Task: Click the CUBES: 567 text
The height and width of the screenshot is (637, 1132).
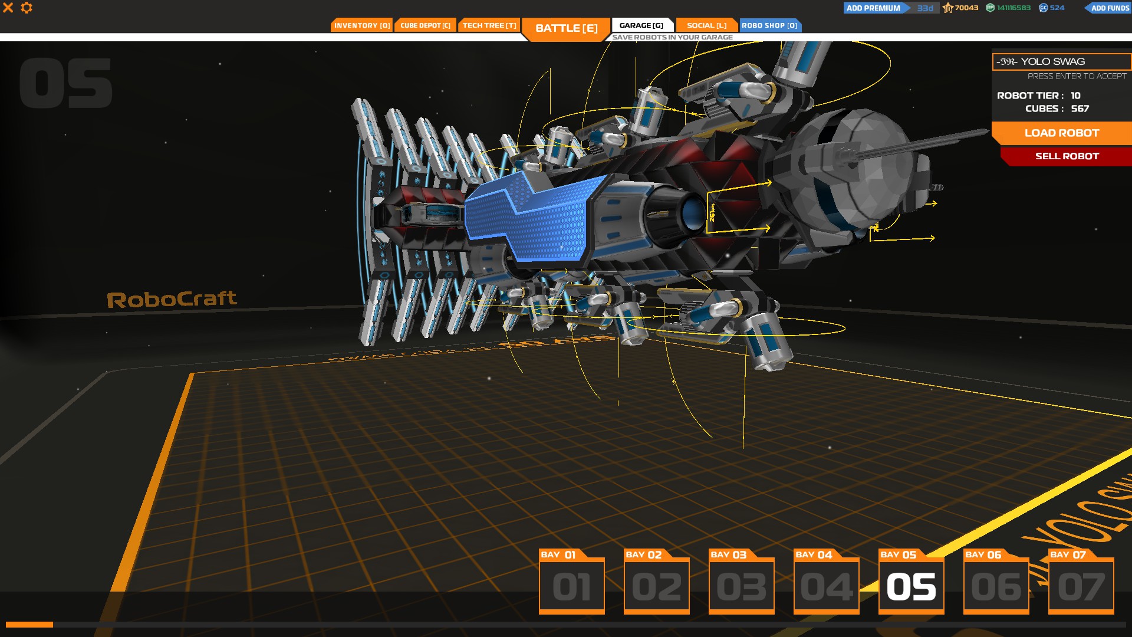Action: pos(1057,109)
